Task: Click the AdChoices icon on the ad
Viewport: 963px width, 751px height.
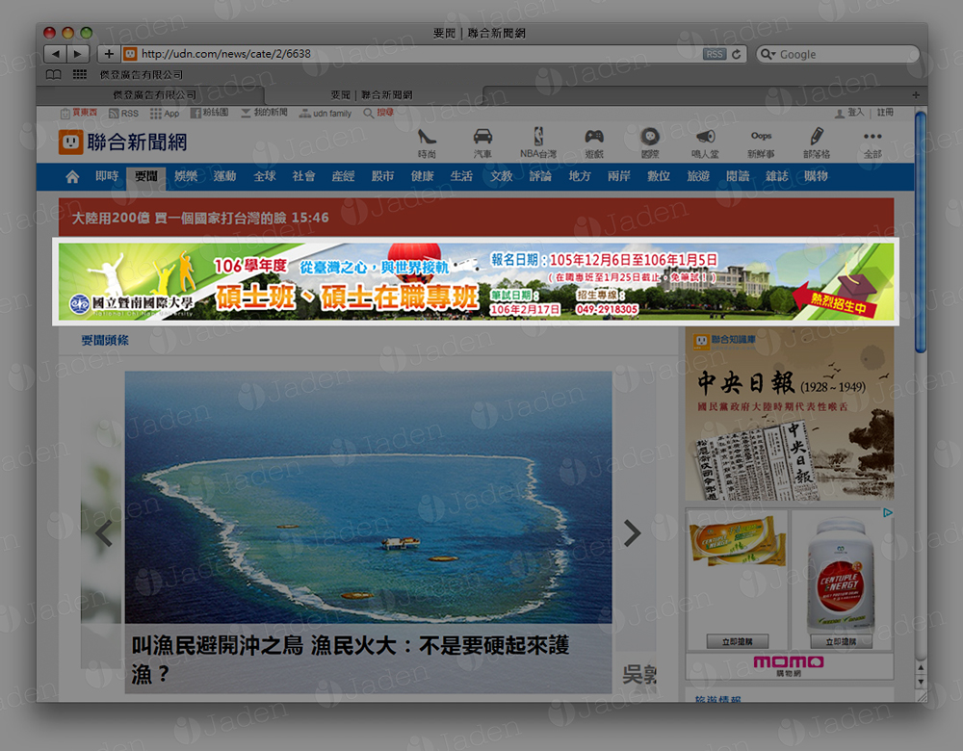Action: pyautogui.click(x=888, y=513)
